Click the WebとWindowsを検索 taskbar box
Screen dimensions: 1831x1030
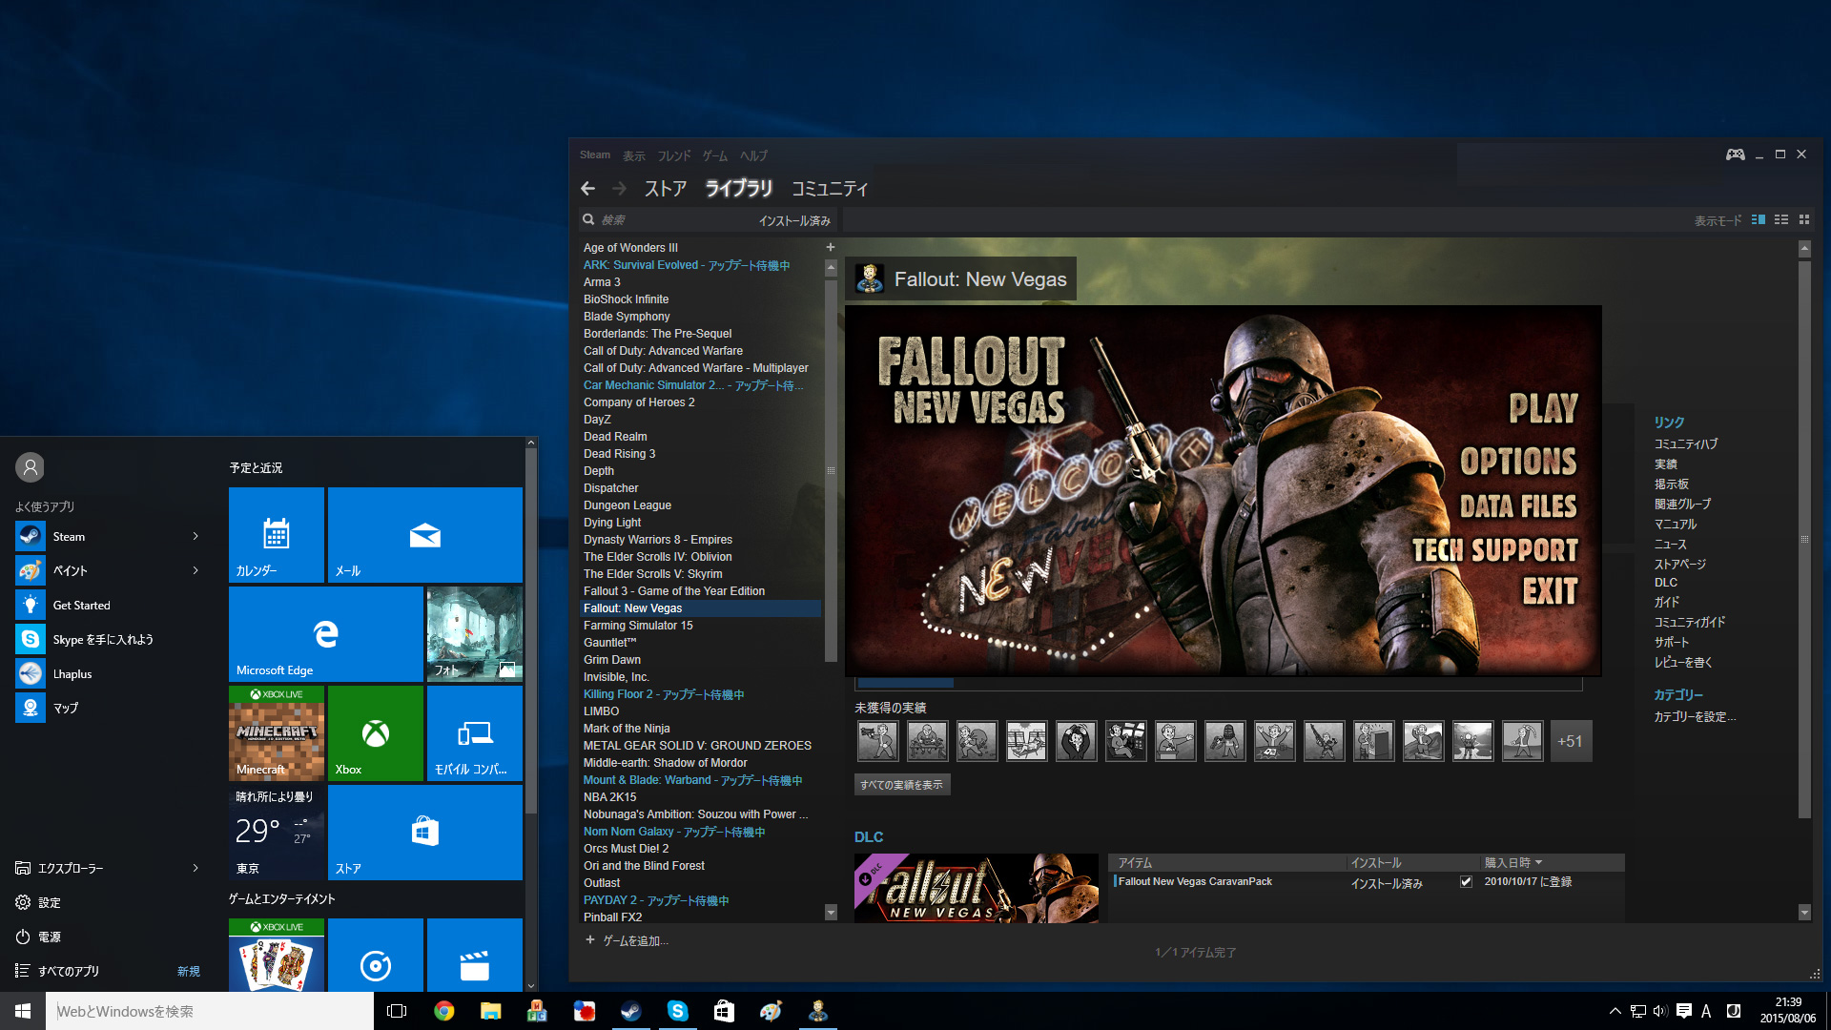[x=210, y=1011]
